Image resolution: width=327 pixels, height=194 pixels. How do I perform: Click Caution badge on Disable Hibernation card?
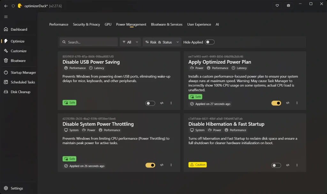click(197, 165)
